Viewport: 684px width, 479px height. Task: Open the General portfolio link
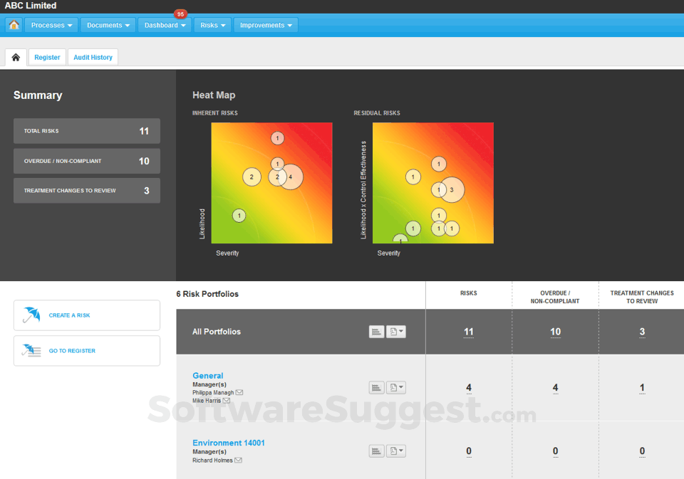click(x=207, y=375)
